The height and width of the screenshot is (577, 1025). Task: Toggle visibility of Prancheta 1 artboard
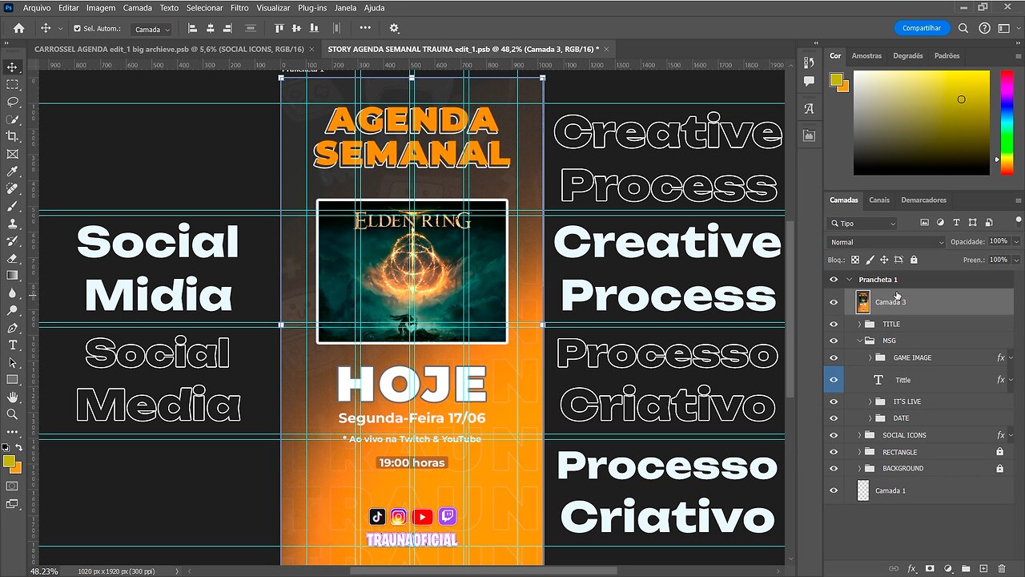click(834, 280)
